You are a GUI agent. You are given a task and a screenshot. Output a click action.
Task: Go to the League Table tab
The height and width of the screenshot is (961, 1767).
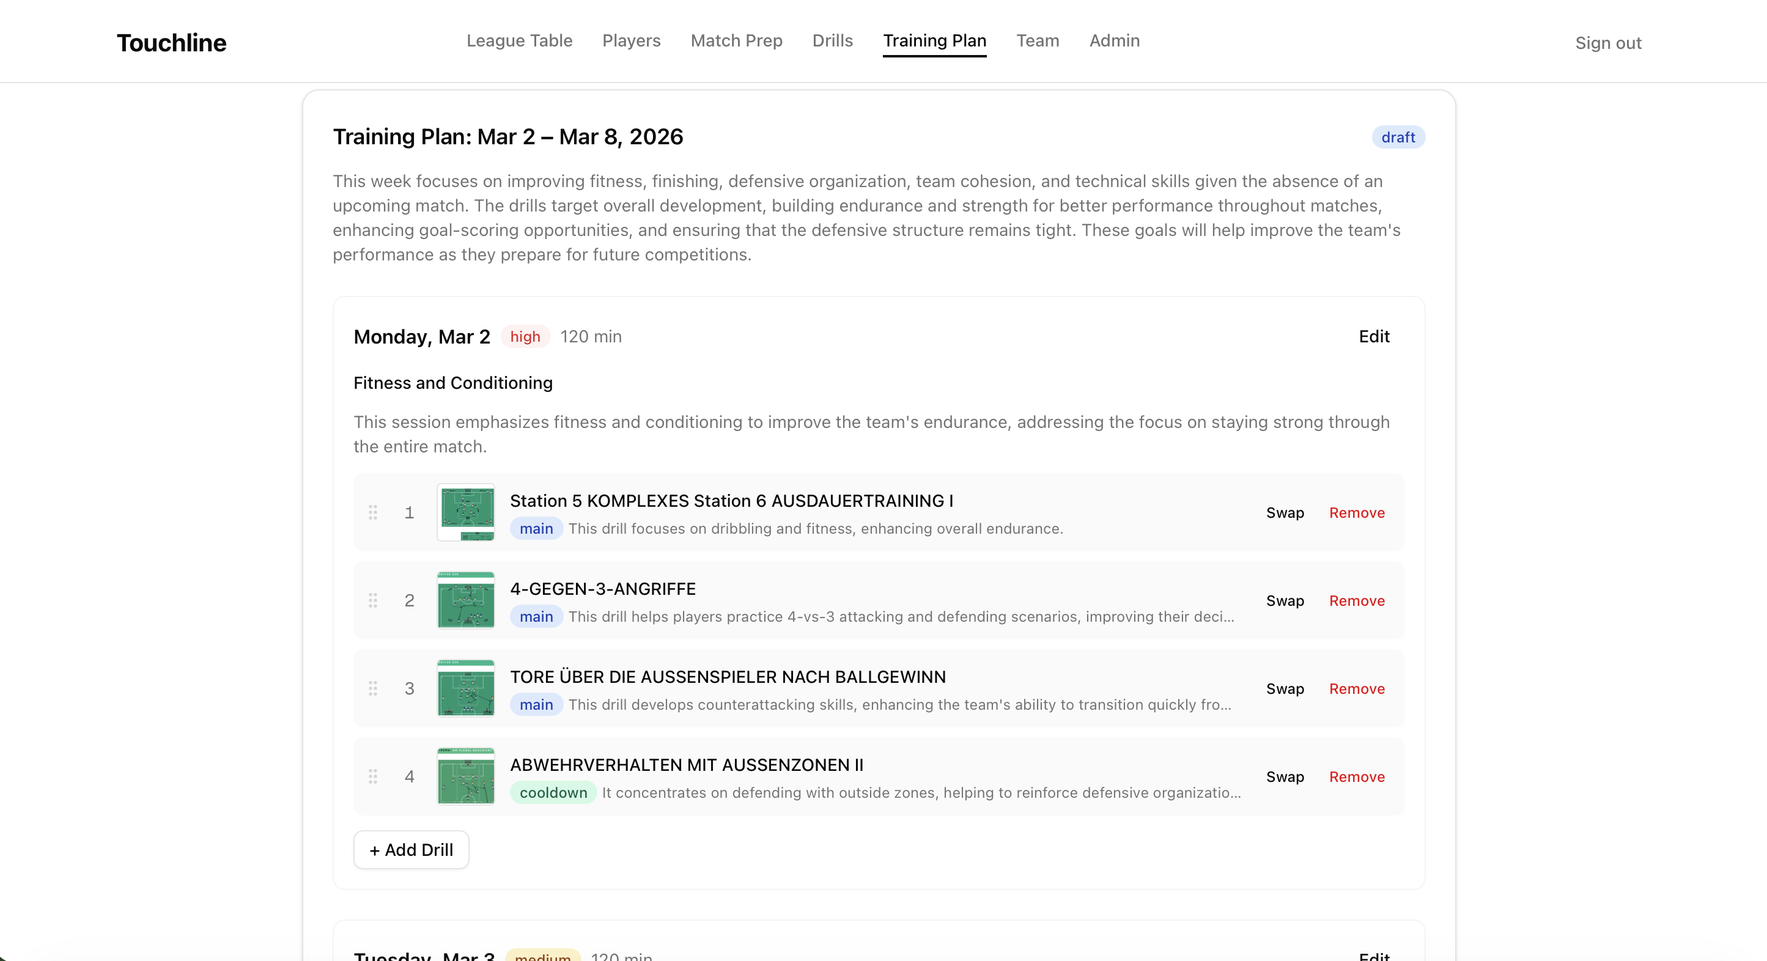point(519,41)
